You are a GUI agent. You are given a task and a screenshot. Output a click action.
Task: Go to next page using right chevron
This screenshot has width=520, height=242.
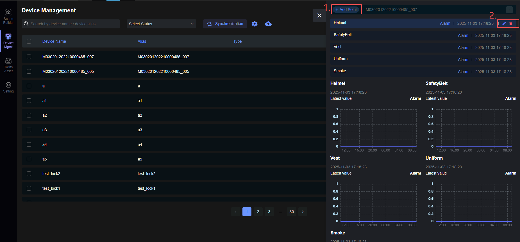pos(303,212)
